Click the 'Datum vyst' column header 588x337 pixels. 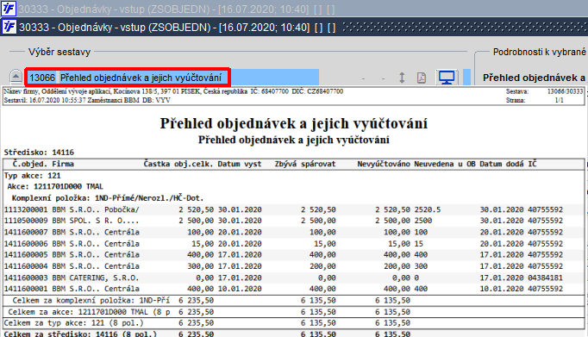point(240,164)
